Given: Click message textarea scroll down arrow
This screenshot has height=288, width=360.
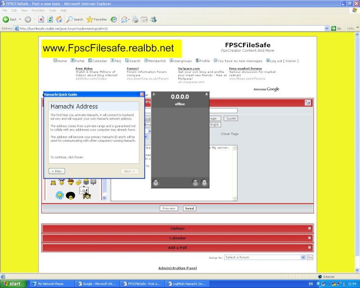Looking at the screenshot, I should (234, 198).
